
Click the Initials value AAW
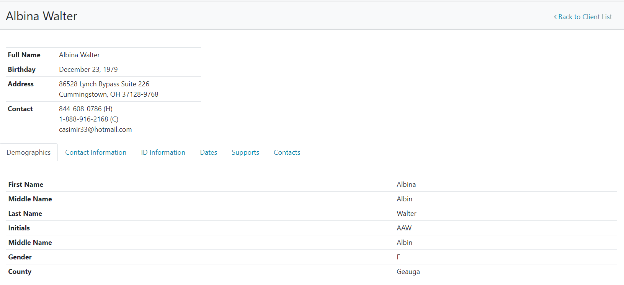(x=404, y=228)
